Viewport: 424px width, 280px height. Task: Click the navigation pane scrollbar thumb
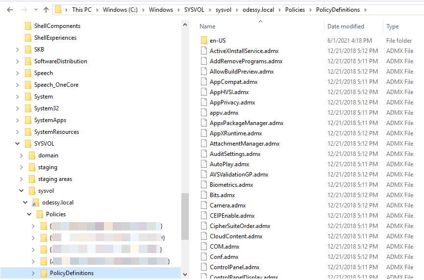tap(185, 216)
